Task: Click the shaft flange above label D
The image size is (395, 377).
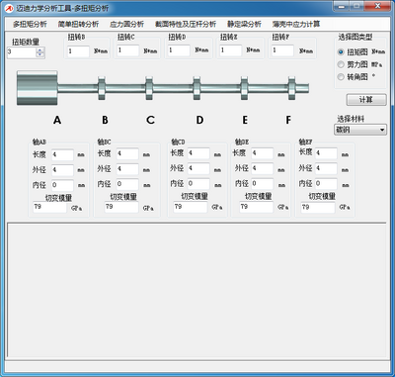Action: point(197,88)
